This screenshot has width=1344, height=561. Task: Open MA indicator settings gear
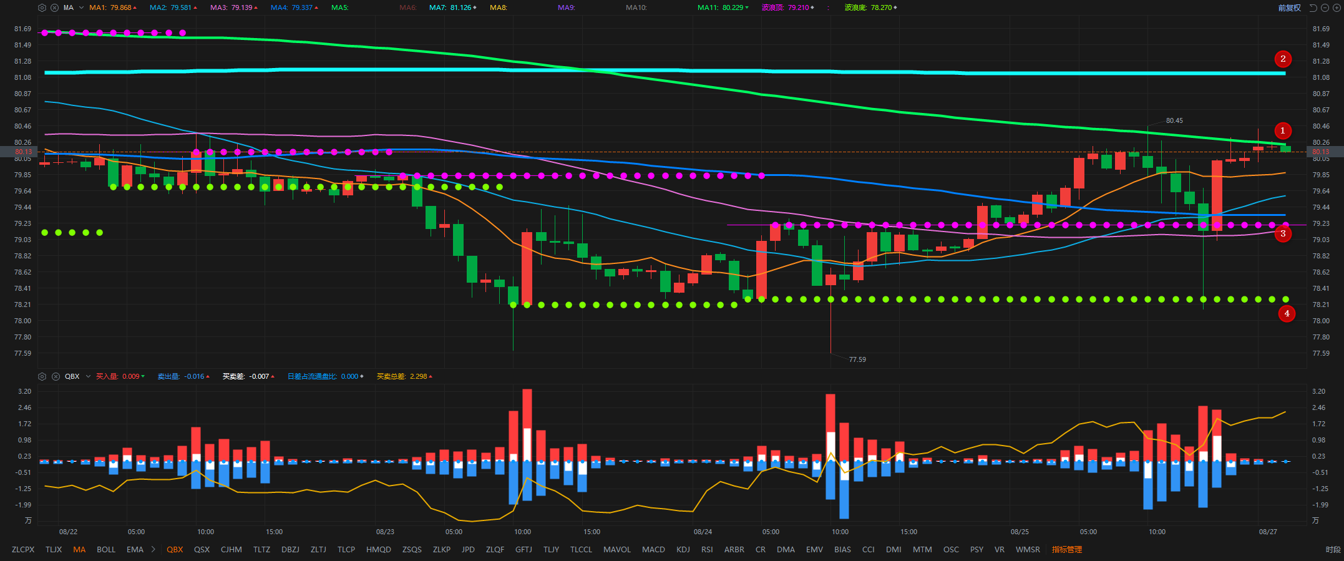pos(42,7)
